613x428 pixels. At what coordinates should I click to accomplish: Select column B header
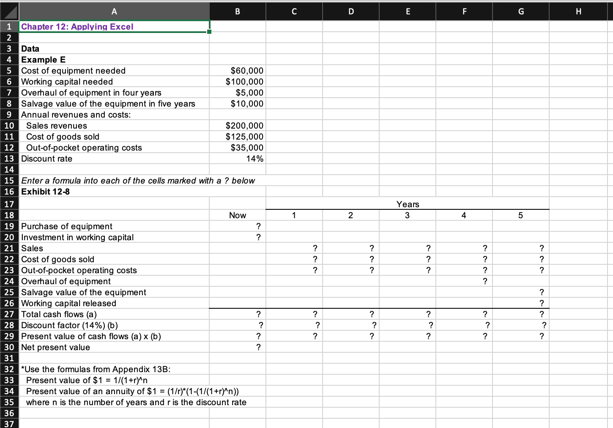tap(237, 11)
